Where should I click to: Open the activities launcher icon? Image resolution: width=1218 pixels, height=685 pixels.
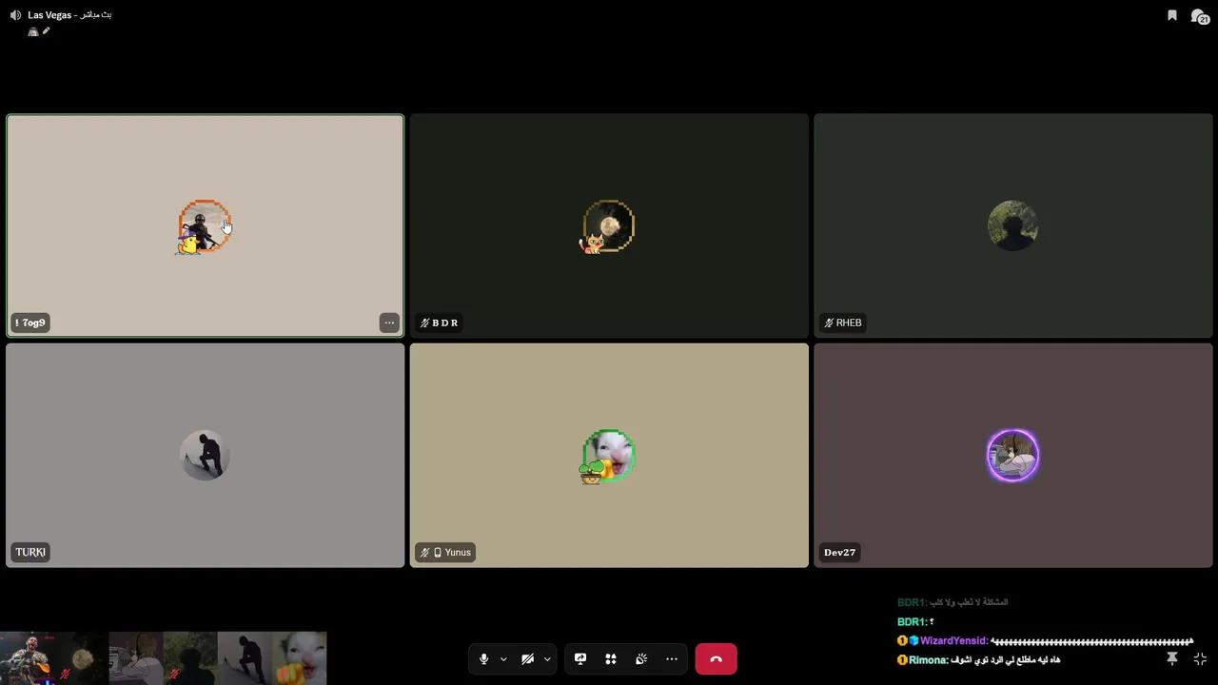(611, 659)
